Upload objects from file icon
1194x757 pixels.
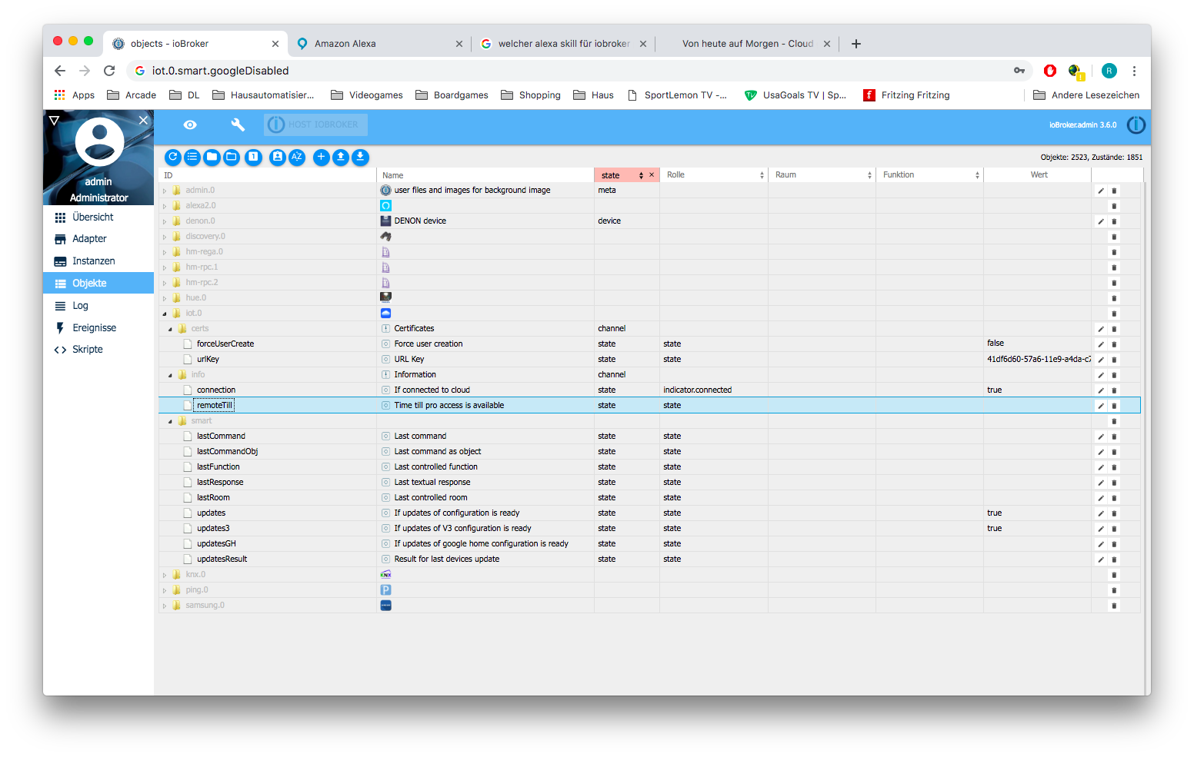click(341, 157)
